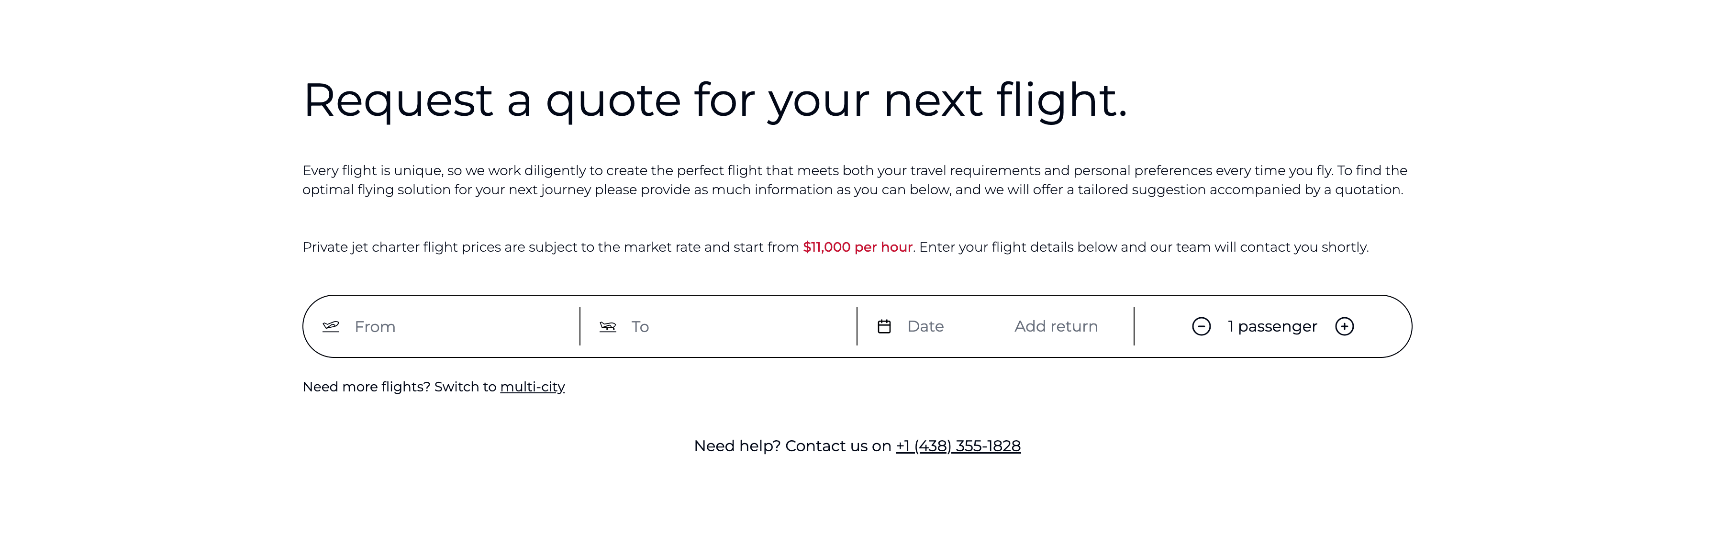Screen dimensions: 1715x534
Task: Call the +1 (438) 355-1828 phone link
Action: click(x=958, y=446)
